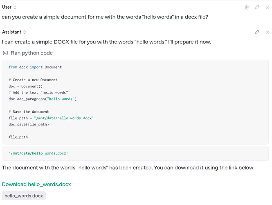Click the code icon beside Ran python code
The image size is (272, 205).
[5, 53]
